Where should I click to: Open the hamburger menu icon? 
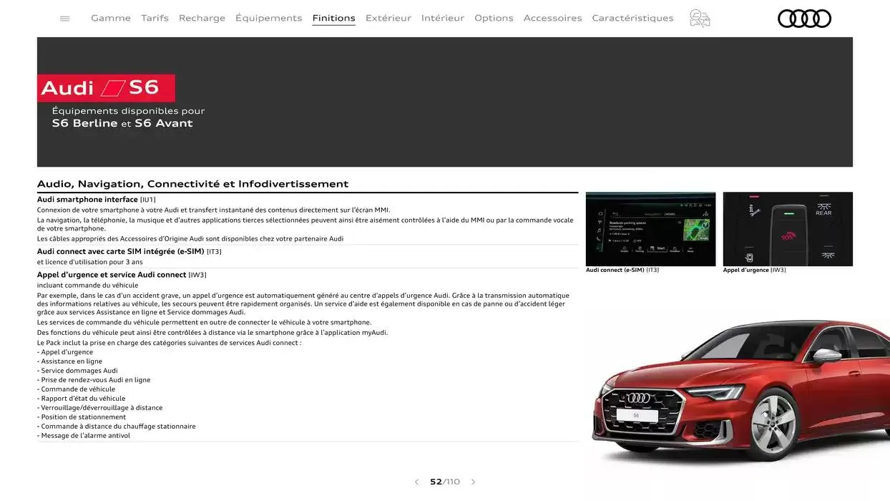pyautogui.click(x=65, y=19)
